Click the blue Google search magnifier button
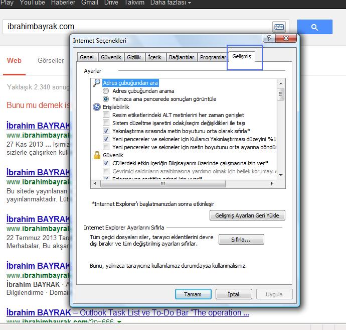This screenshot has height=330, width=346. click(315, 27)
